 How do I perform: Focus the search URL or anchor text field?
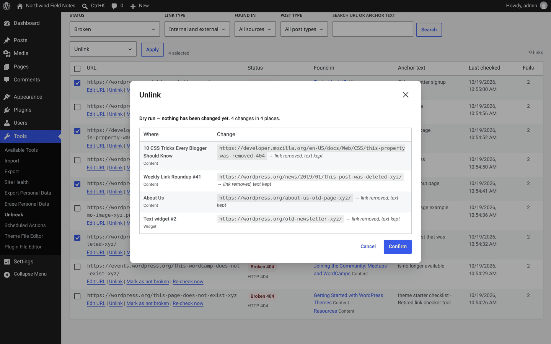point(373,29)
